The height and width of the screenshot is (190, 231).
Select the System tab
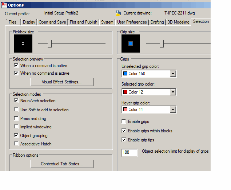tap(107, 22)
